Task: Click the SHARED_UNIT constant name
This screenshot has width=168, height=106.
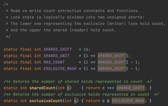Action: pos(56,56)
